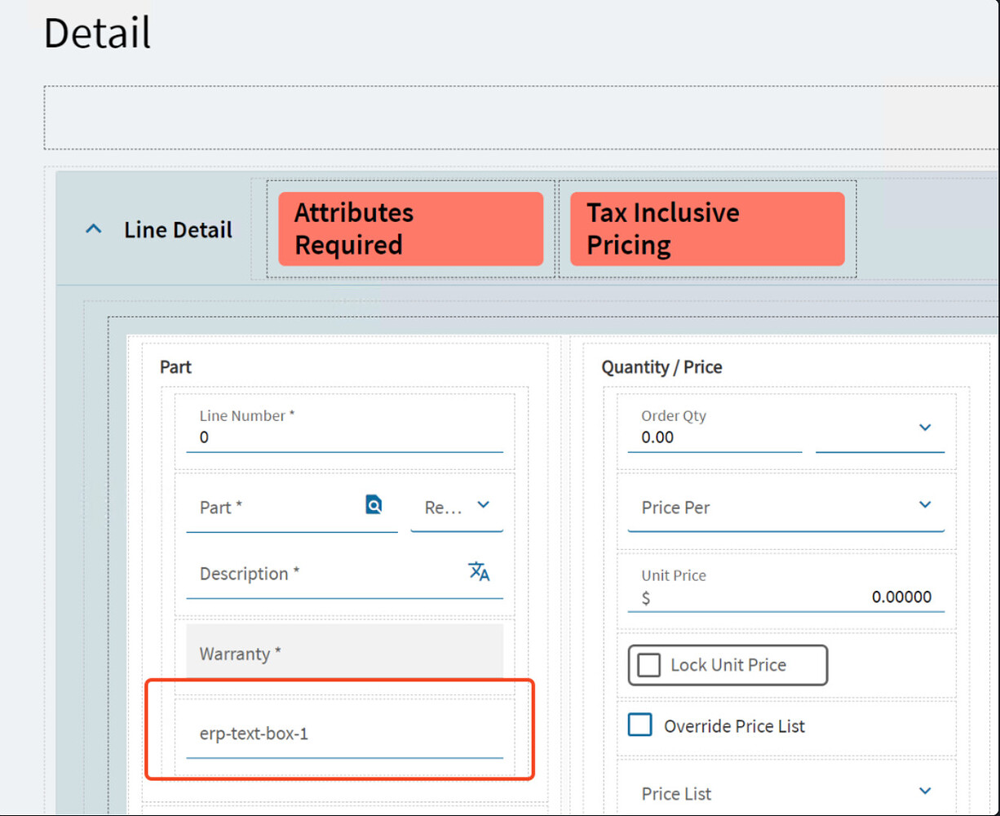1000x816 pixels.
Task: Select the Line Number input
Action: click(x=343, y=437)
